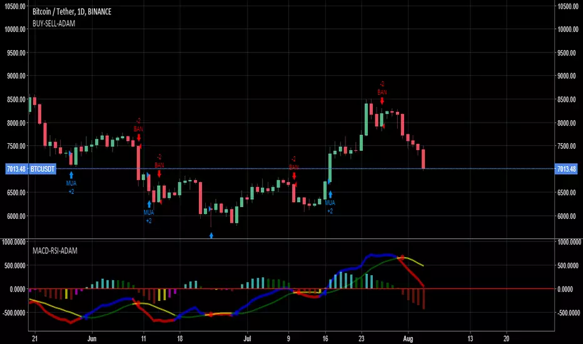Viewport: 583px width, 344px height.
Task: Click the red BAN sell arrow near June 11
Action: [x=139, y=138]
